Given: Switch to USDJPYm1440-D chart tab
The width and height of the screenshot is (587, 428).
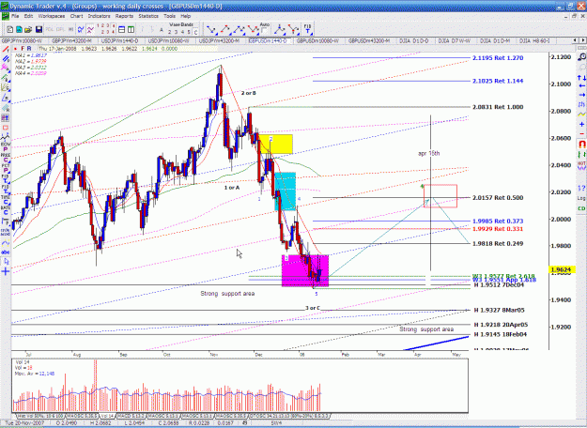Looking at the screenshot, I should (120, 40).
